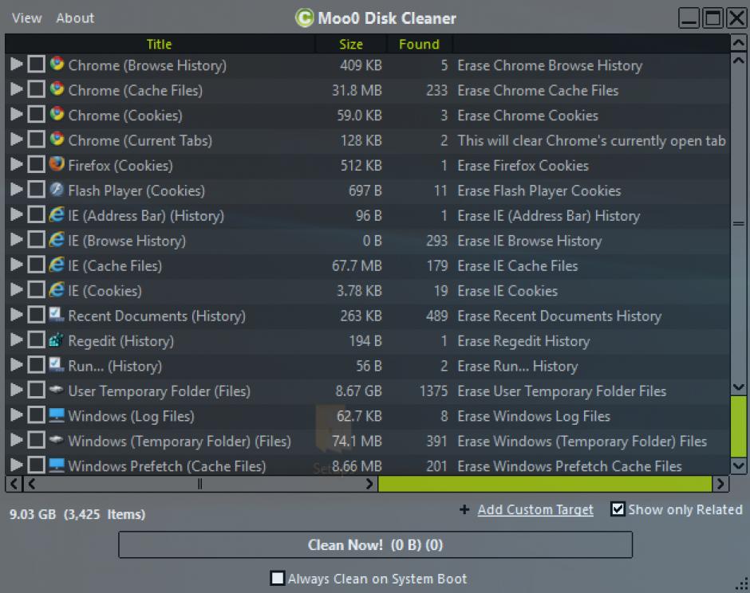Click the Chrome icon in the Current Tabs row
The height and width of the screenshot is (593, 750).
coord(57,139)
